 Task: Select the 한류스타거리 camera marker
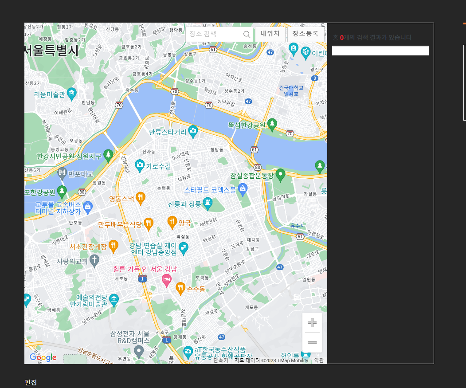coord(193,131)
